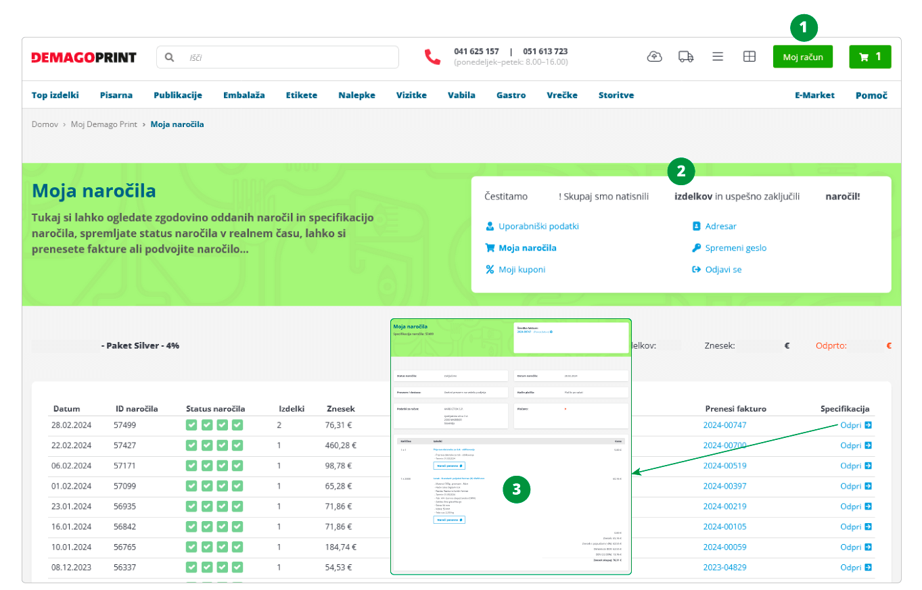The height and width of the screenshot is (590, 922).
Task: Click the Moj račun button
Action: 802,57
